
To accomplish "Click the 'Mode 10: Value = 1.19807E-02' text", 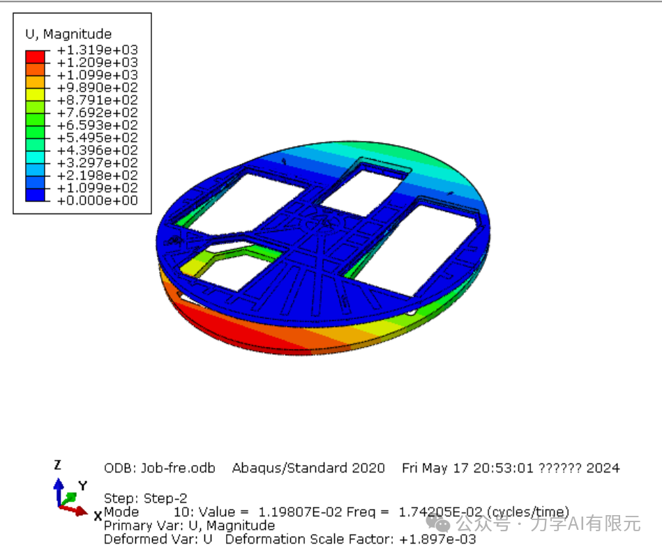I will (x=223, y=512).
